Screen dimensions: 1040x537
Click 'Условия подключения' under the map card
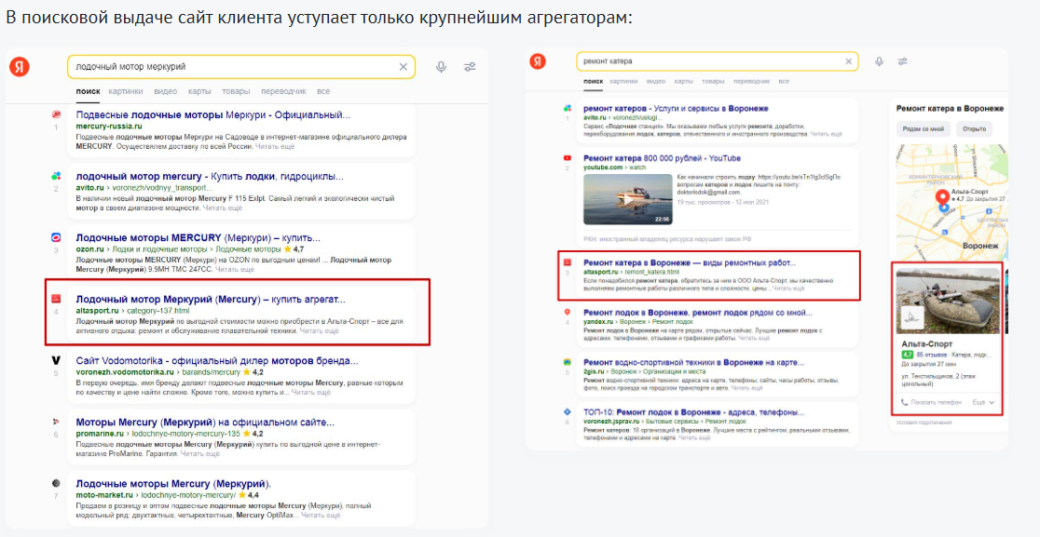(922, 422)
